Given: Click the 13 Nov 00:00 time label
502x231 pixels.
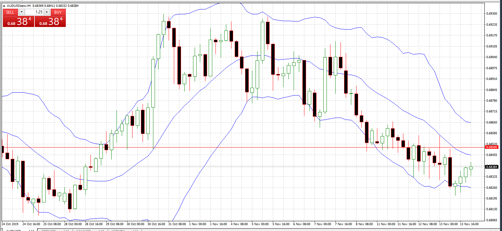Looking at the screenshot, I should pos(448,224).
